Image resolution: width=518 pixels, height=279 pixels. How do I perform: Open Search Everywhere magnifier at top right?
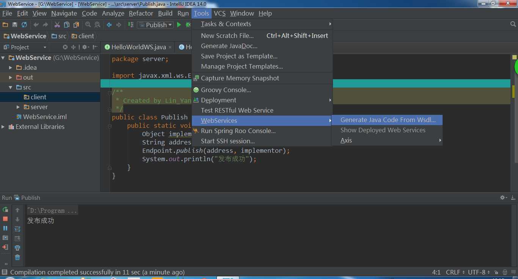[x=513, y=24]
